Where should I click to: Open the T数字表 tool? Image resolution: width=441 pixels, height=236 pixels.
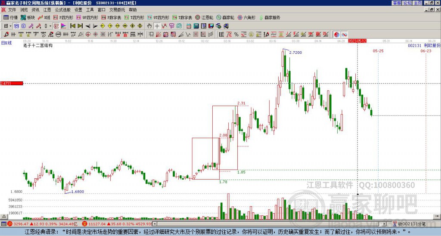(x=182, y=17)
